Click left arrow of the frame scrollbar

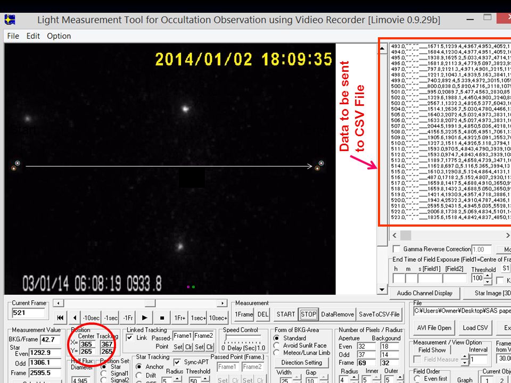58,303
